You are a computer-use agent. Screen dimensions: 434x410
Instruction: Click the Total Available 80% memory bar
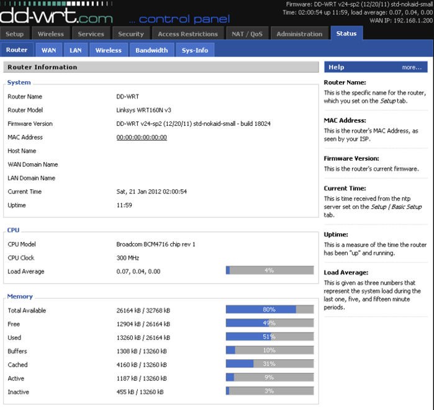pyautogui.click(x=269, y=309)
